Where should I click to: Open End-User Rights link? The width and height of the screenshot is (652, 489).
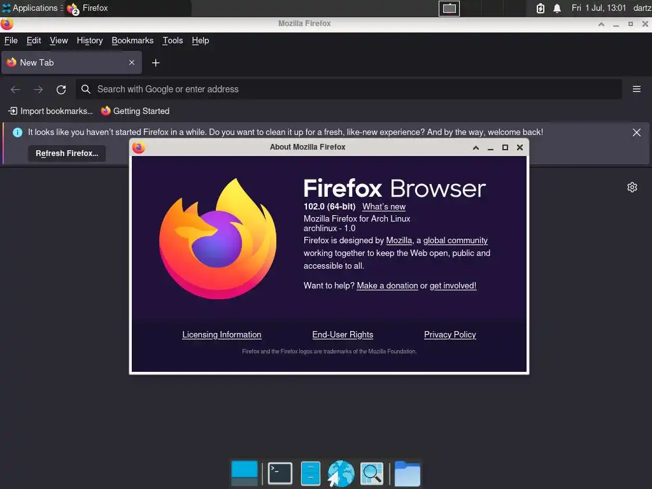[x=343, y=335]
